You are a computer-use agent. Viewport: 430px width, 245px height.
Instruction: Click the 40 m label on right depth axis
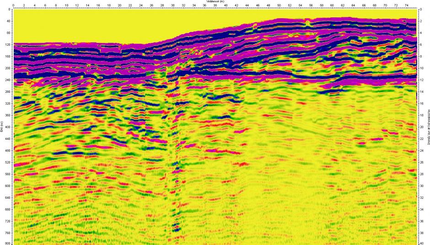coord(420,243)
